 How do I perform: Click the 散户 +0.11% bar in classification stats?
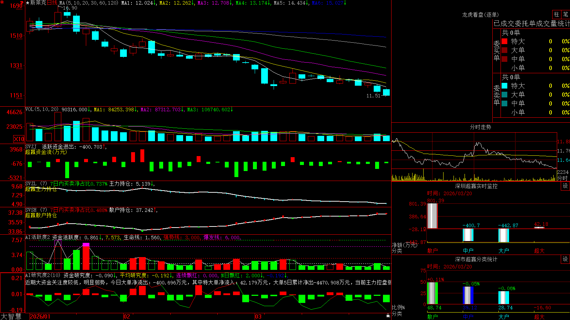[432, 293]
